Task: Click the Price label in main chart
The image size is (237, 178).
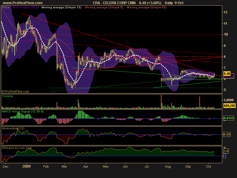Action: [x=6, y=7]
